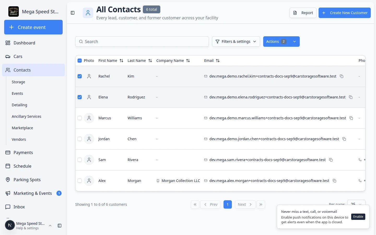The image size is (376, 235).
Task: Click the Create event button
Action: (33, 27)
